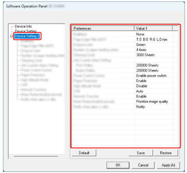Sort by the Preferences column header
This screenshot has height=173, width=187.
click(103, 28)
